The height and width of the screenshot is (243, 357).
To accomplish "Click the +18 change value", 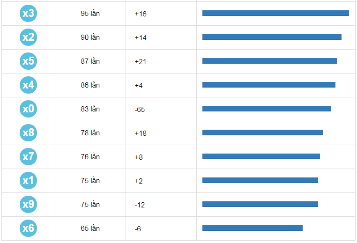I will 141,133.
